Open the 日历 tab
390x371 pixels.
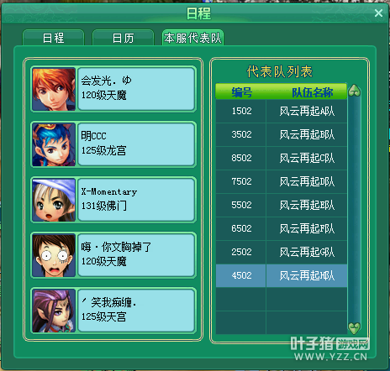[x=123, y=38]
